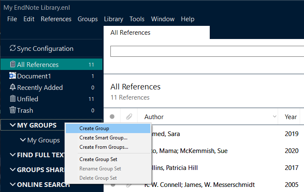Click the year 2017 cell
The height and width of the screenshot is (192, 304).
tap(291, 167)
